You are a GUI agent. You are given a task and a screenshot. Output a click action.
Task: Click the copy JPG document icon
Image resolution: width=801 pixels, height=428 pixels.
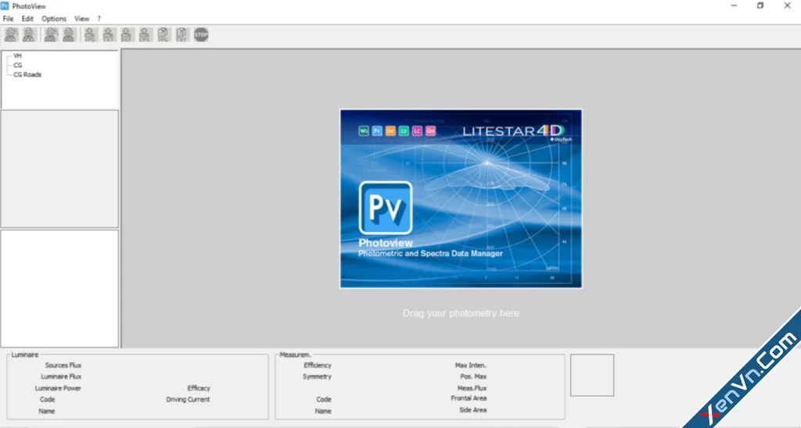pos(163,34)
